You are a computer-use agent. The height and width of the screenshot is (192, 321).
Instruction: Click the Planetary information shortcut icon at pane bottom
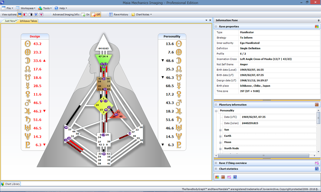[223, 177]
